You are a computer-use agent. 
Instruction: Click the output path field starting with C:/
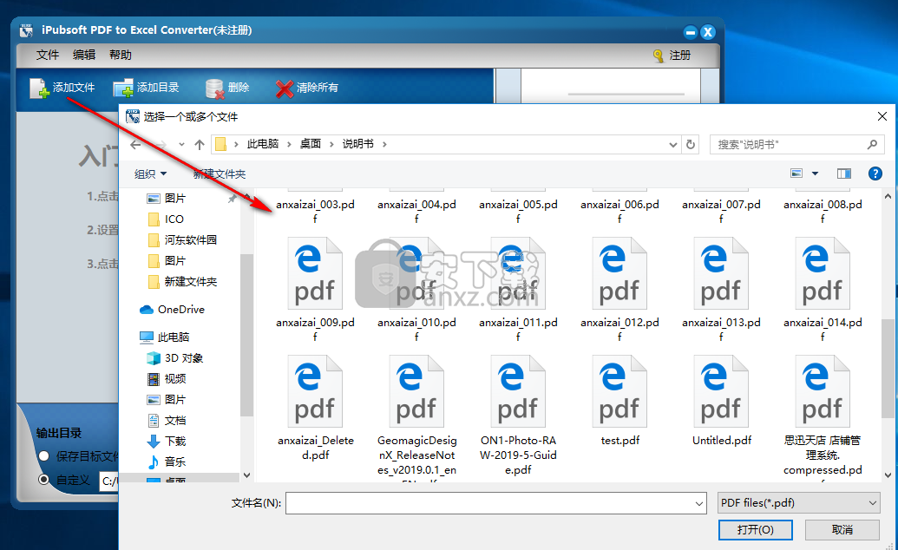108,481
